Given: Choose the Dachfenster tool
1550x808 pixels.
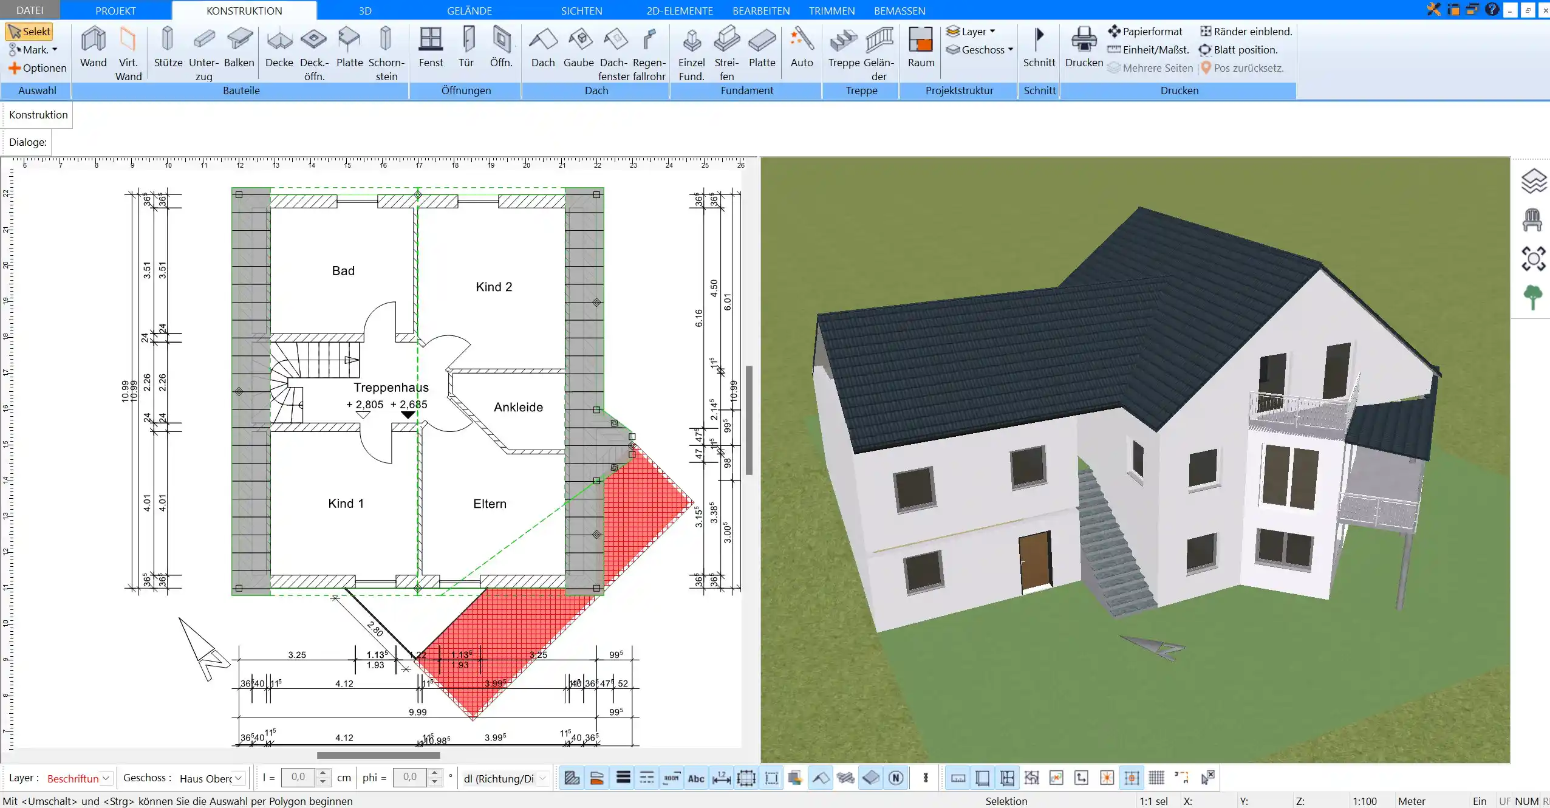Looking at the screenshot, I should (x=613, y=53).
